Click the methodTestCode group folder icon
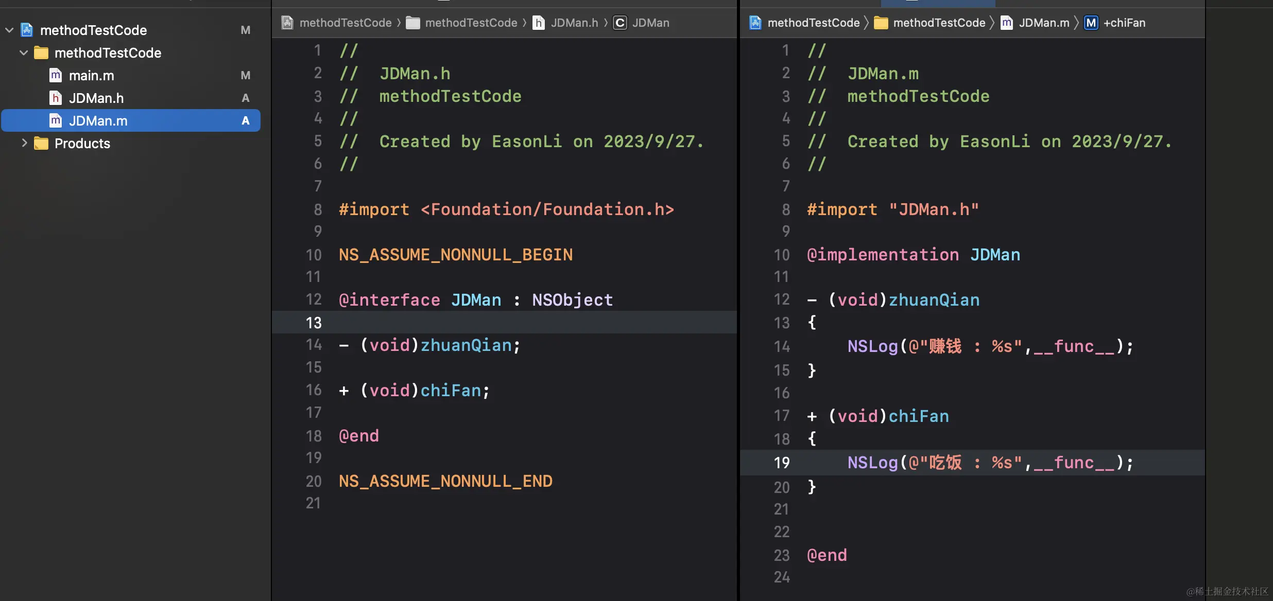The height and width of the screenshot is (601, 1273). [x=41, y=53]
